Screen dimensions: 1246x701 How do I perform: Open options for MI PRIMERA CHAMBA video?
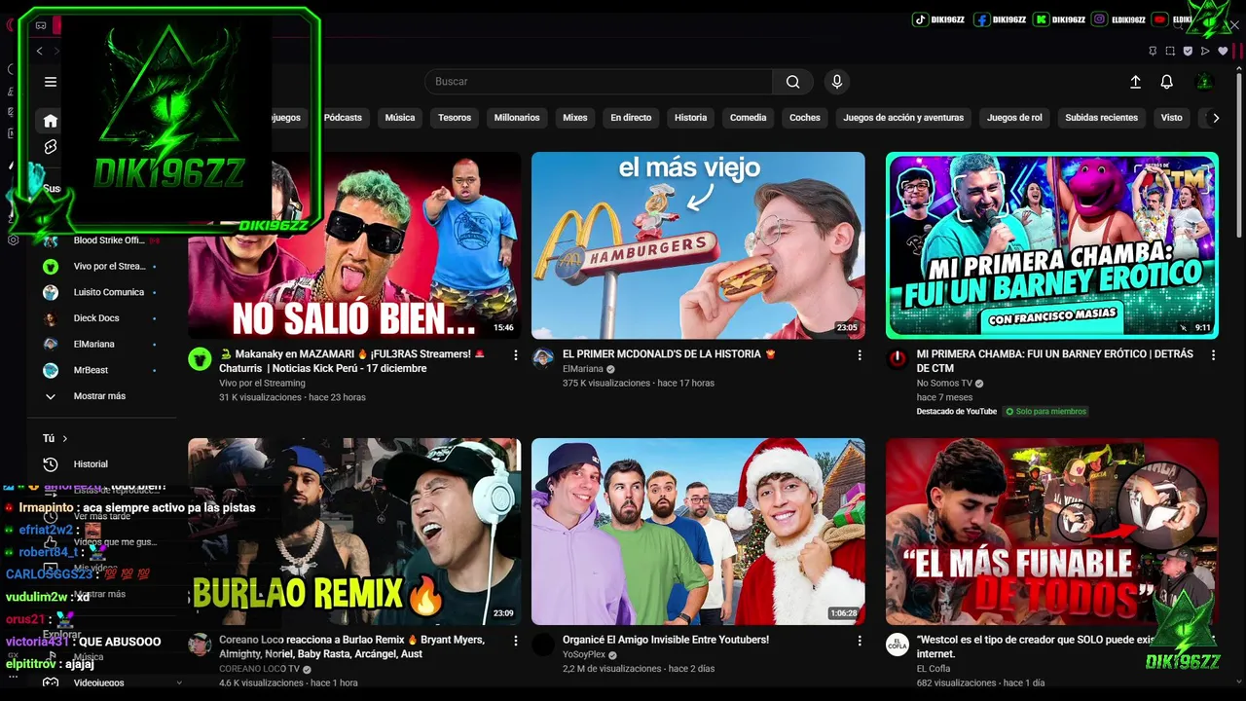[x=1213, y=355]
